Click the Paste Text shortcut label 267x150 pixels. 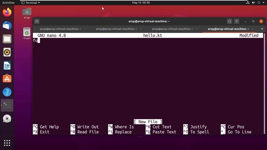point(164,132)
